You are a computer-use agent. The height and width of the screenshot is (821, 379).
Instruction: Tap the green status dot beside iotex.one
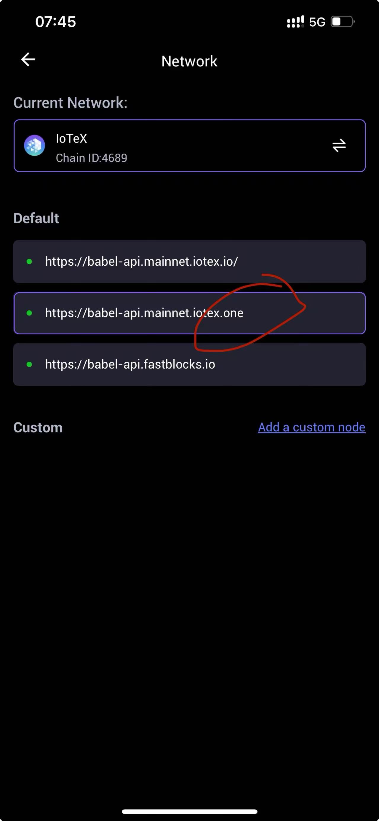tap(29, 313)
